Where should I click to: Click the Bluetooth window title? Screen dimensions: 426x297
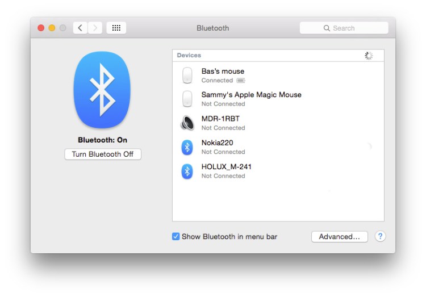(x=213, y=28)
